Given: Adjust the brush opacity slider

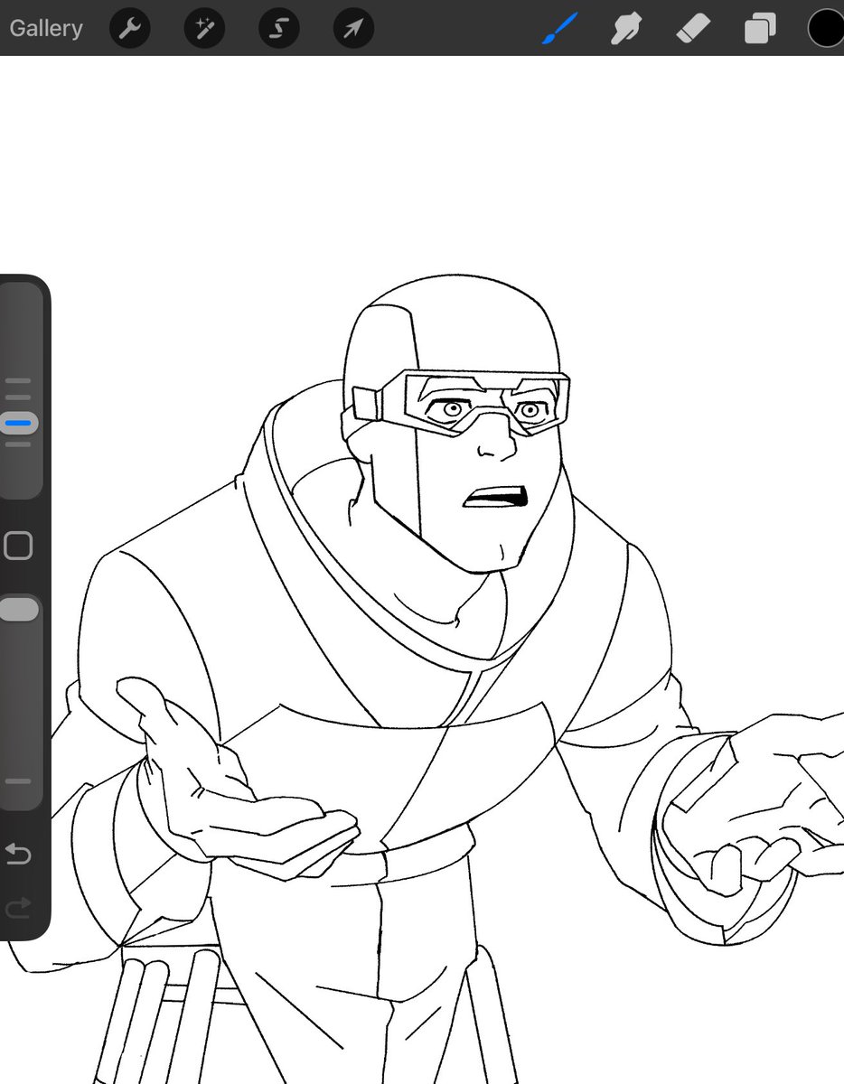Looking at the screenshot, I should (x=19, y=610).
